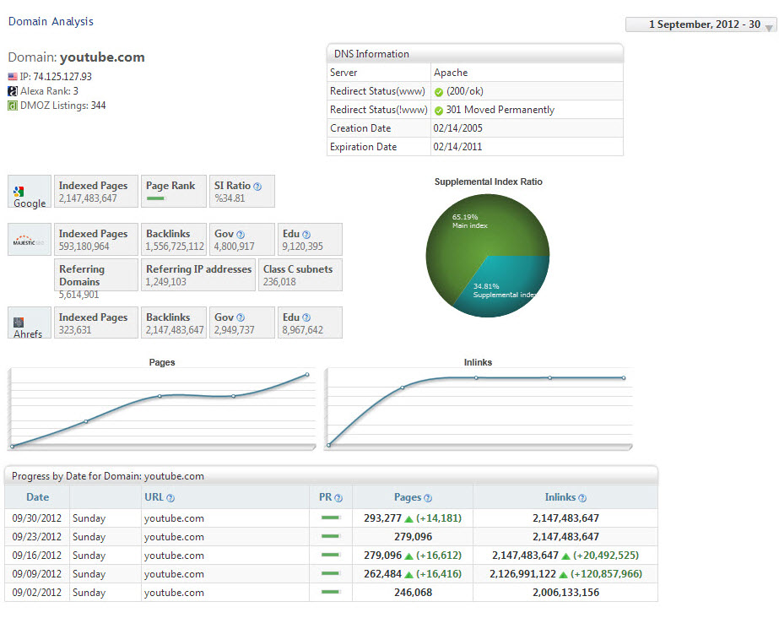Click the DMOZ Listings icon
The image size is (779, 618).
pos(13,106)
